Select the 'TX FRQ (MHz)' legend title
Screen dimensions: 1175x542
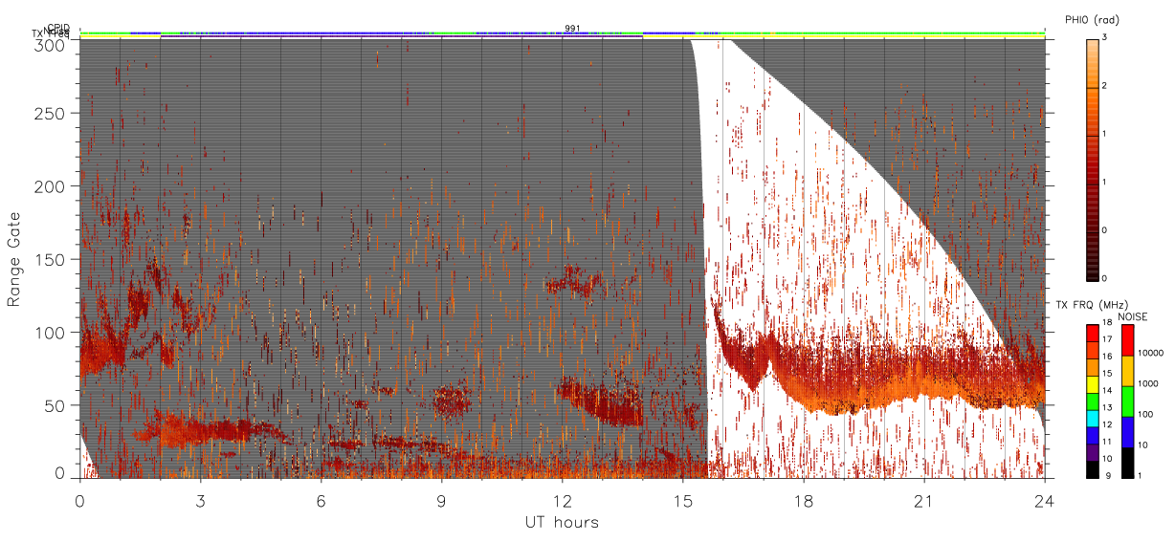1091,304
